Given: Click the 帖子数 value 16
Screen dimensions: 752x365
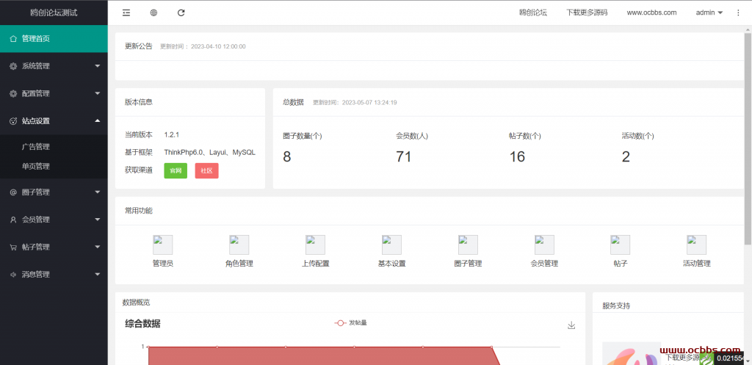Looking at the screenshot, I should click(517, 157).
